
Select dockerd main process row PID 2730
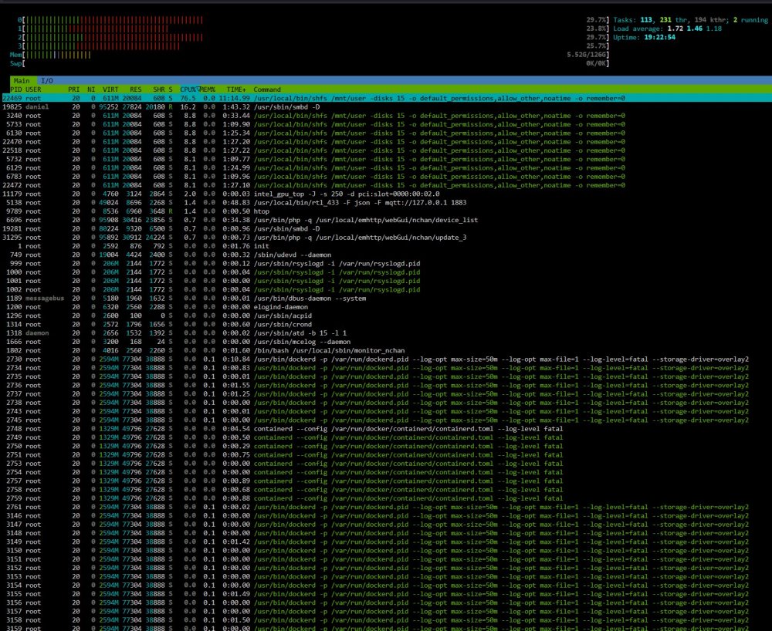[386, 359]
